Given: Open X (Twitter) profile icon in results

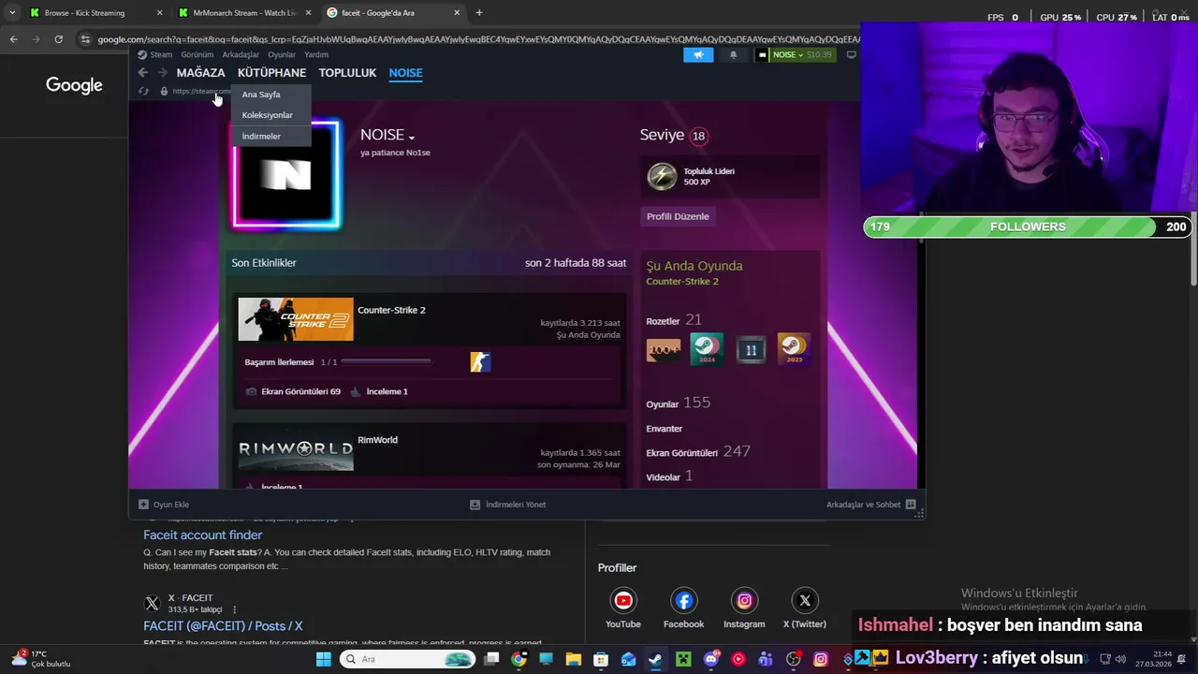Looking at the screenshot, I should pyautogui.click(x=805, y=600).
